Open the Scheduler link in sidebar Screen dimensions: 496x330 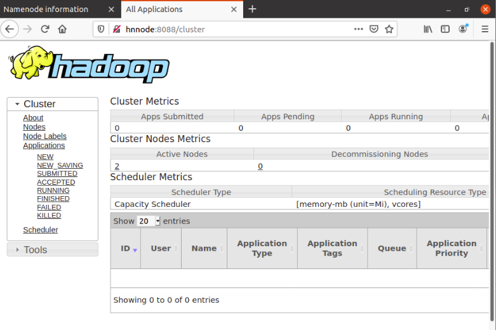click(41, 230)
